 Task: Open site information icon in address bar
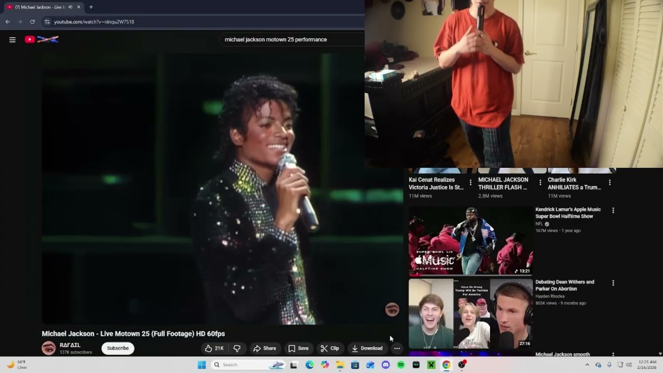(x=47, y=22)
